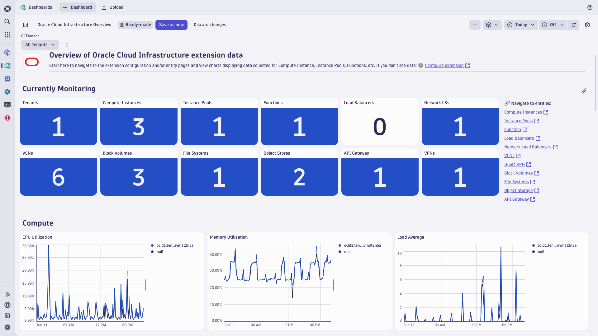
Task: Open the three-dot variables menu
Action: click(x=67, y=45)
